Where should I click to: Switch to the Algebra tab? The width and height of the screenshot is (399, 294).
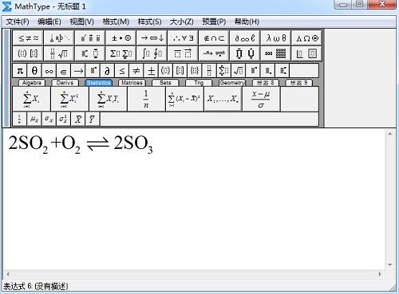tap(32, 83)
